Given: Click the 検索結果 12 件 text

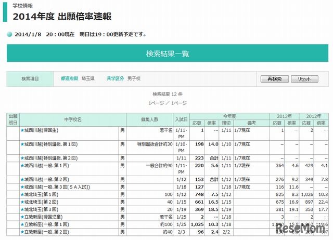Looking at the screenshot, I should coord(168,94).
